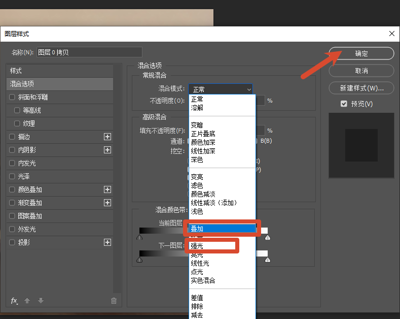Click 新建样式(W)... button

(x=361, y=88)
